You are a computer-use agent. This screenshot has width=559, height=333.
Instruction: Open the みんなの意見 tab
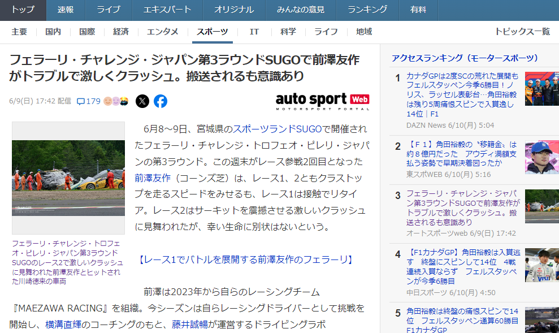[301, 10]
